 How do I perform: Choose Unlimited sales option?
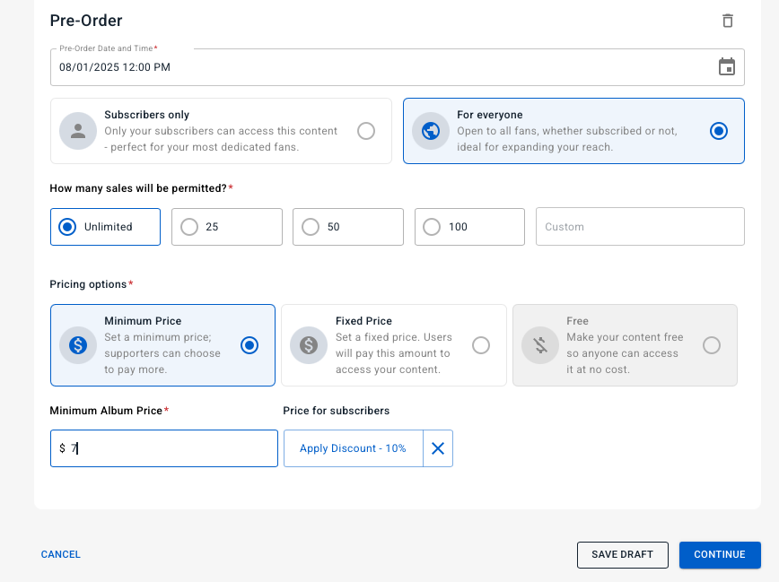(x=105, y=227)
